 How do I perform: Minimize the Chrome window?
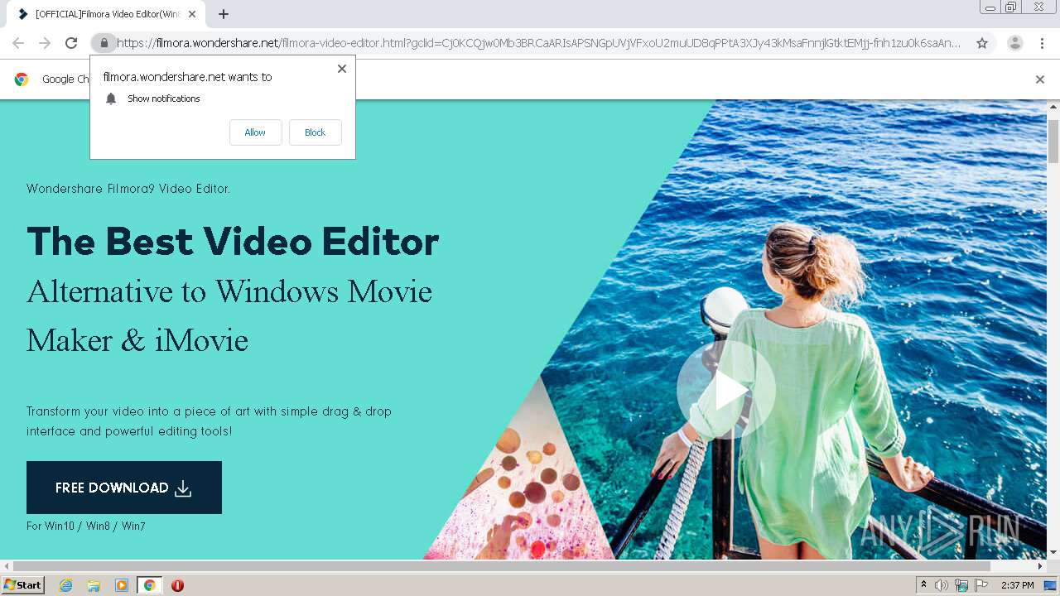pyautogui.click(x=990, y=7)
